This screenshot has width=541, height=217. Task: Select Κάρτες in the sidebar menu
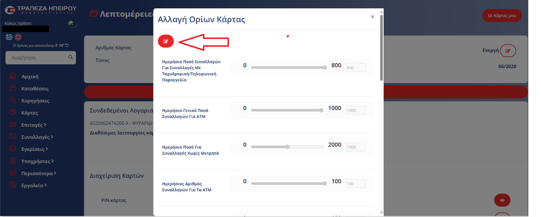click(x=29, y=113)
